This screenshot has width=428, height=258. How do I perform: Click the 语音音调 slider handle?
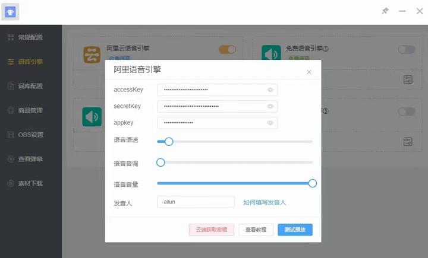[x=160, y=163]
